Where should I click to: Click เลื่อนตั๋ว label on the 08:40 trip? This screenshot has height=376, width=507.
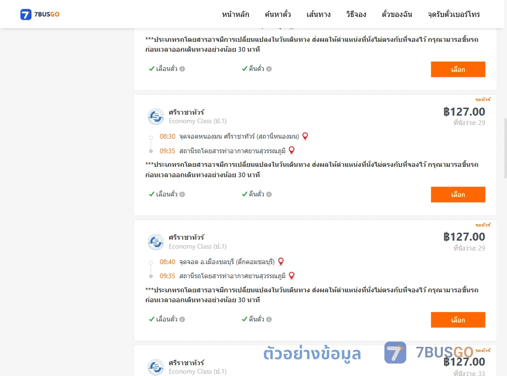point(167,319)
